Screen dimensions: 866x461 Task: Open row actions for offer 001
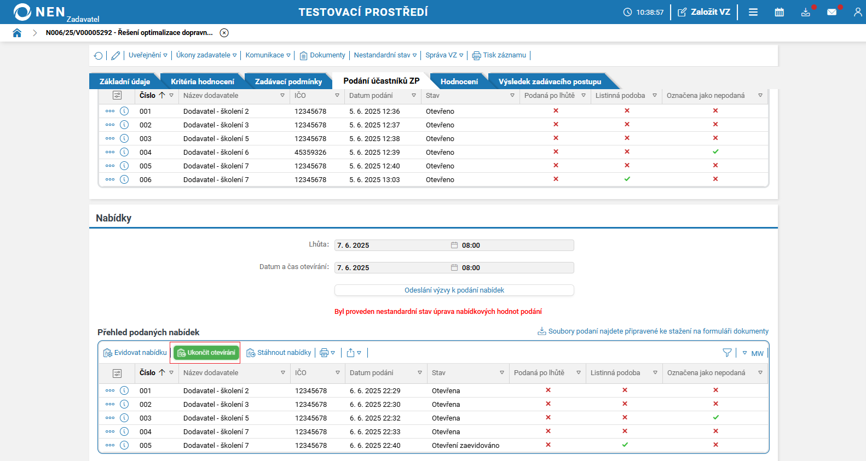(x=110, y=390)
